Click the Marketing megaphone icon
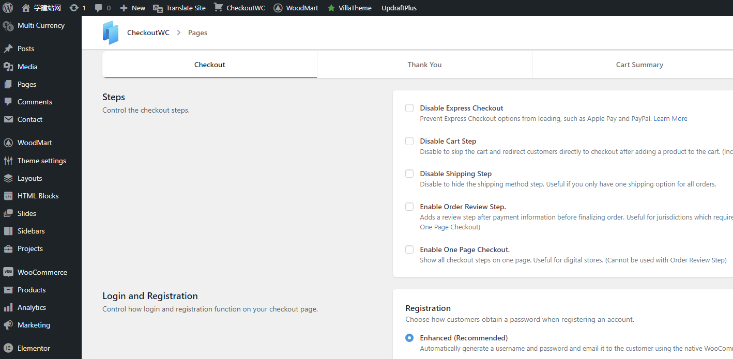The width and height of the screenshot is (733, 359). pos(8,325)
